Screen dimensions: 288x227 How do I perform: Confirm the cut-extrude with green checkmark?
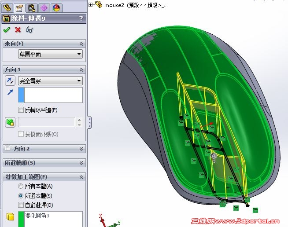pos(7,30)
